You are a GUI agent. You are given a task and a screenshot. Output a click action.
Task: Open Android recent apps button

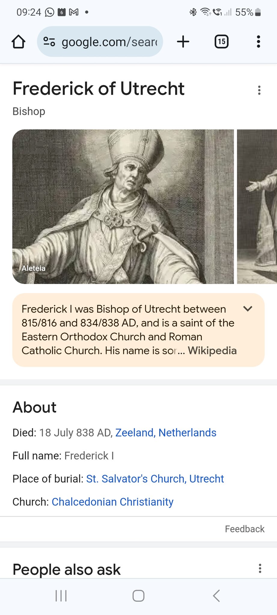(61, 596)
